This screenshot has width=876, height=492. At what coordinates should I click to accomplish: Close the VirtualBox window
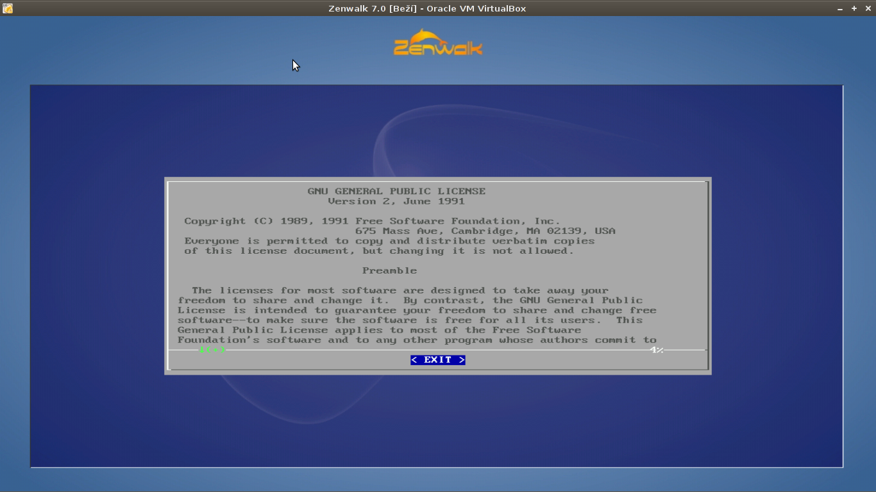click(868, 8)
